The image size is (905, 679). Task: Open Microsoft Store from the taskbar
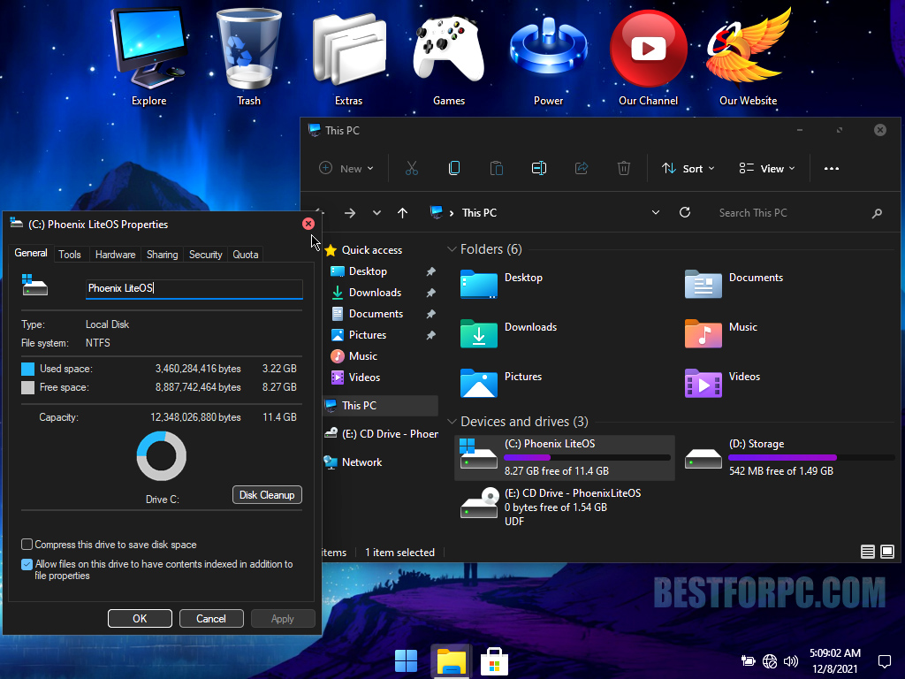coord(495,661)
